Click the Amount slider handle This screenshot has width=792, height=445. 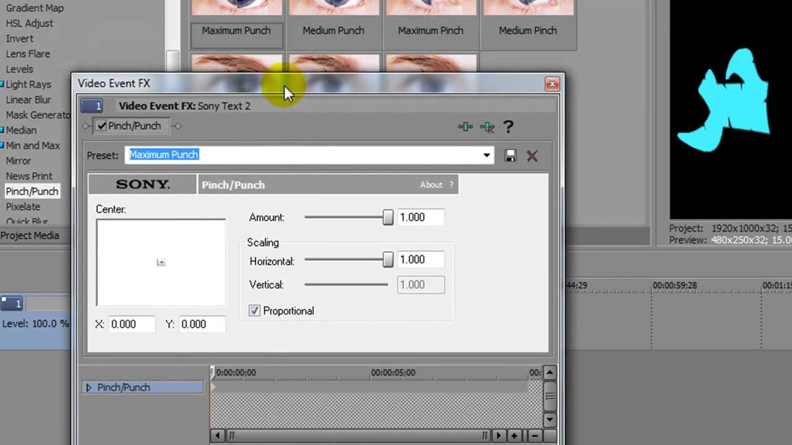coord(388,218)
